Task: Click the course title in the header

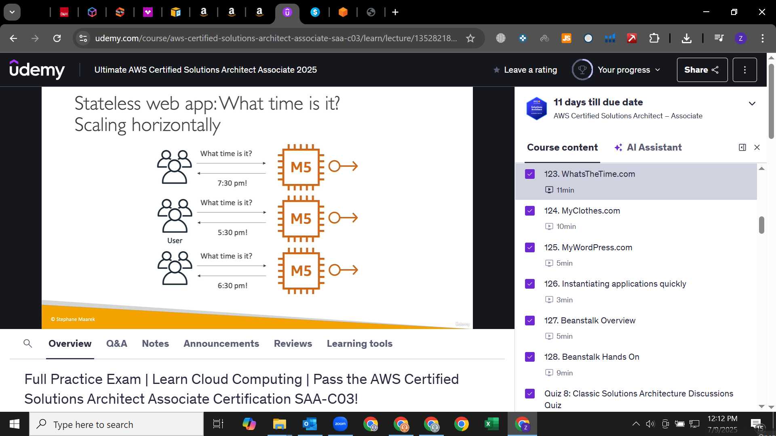Action: (205, 70)
